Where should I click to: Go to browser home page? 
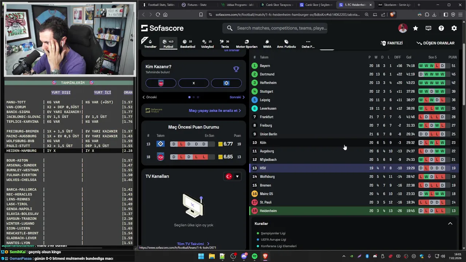[165, 15]
